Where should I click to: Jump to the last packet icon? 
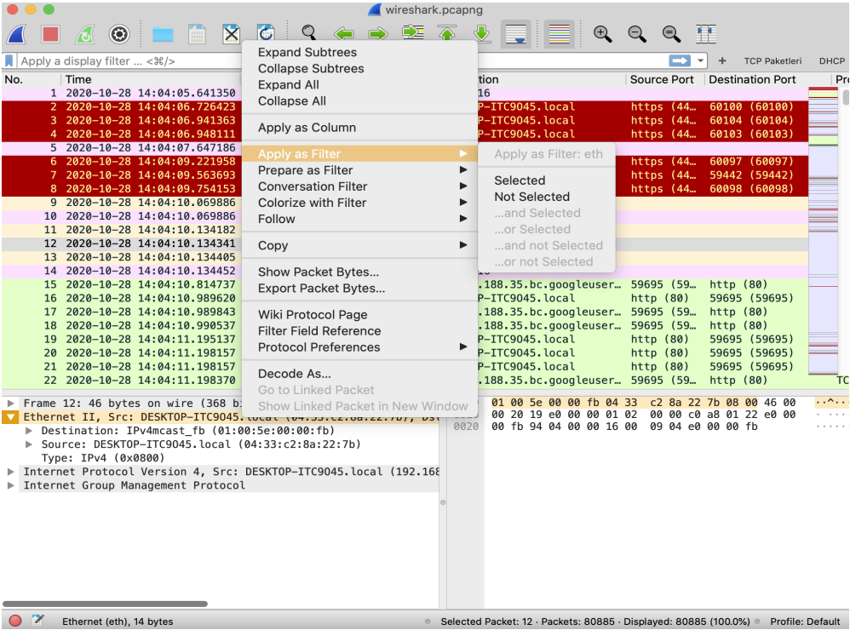(481, 33)
